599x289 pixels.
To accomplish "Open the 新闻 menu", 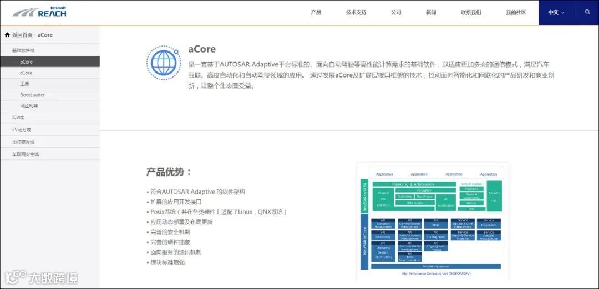I will [431, 13].
